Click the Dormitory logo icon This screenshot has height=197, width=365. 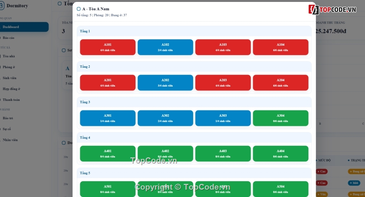click(x=2, y=6)
